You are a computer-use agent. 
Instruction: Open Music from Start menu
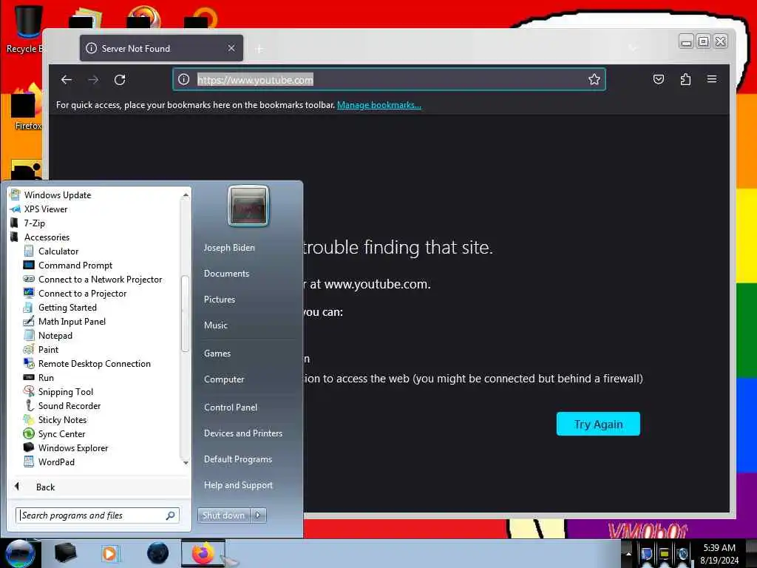click(215, 325)
